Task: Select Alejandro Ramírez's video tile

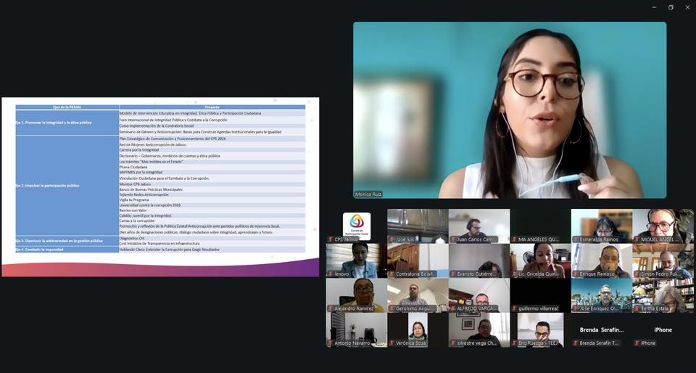Action: click(x=356, y=294)
